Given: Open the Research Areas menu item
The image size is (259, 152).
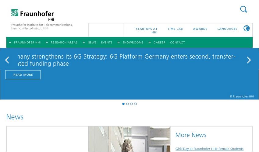Looking at the screenshot, I should 64,42.
